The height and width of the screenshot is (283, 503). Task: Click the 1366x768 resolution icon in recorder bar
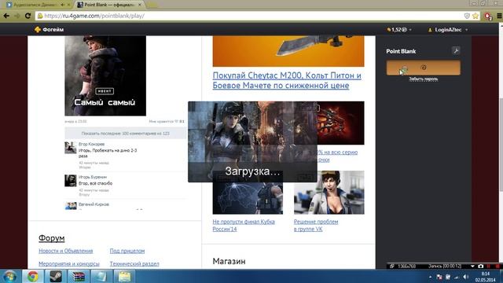391,266
